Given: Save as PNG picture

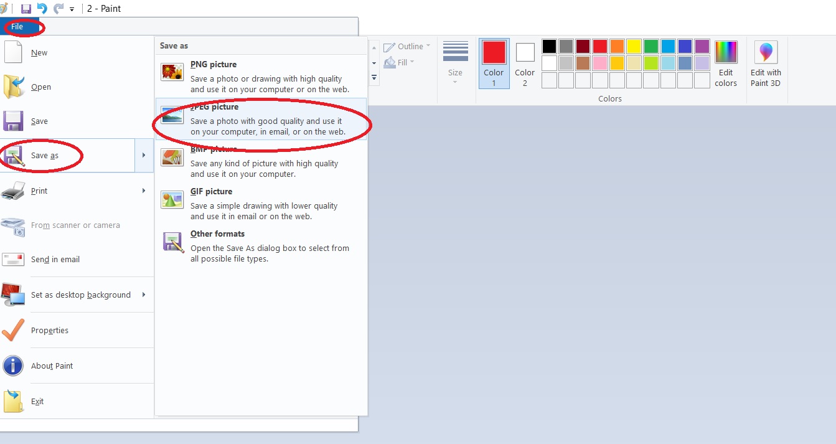Looking at the screenshot, I should click(x=261, y=76).
